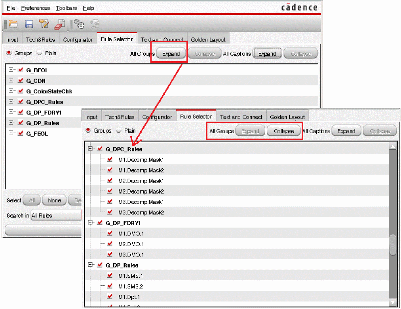This screenshot has width=401, height=309.
Task: Click the None select button
Action: [55, 200]
